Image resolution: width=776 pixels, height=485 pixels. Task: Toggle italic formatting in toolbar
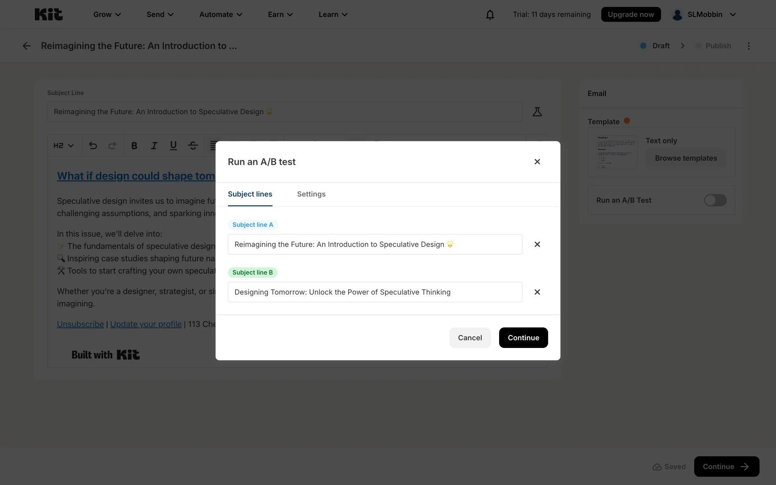(x=154, y=145)
